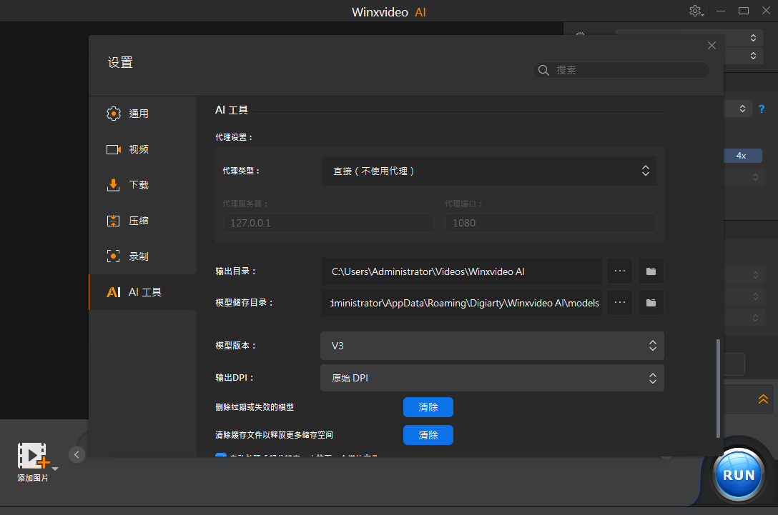778x515 pixels.
Task: Open the folder icon beside 模型储存目录
Action: (x=651, y=302)
